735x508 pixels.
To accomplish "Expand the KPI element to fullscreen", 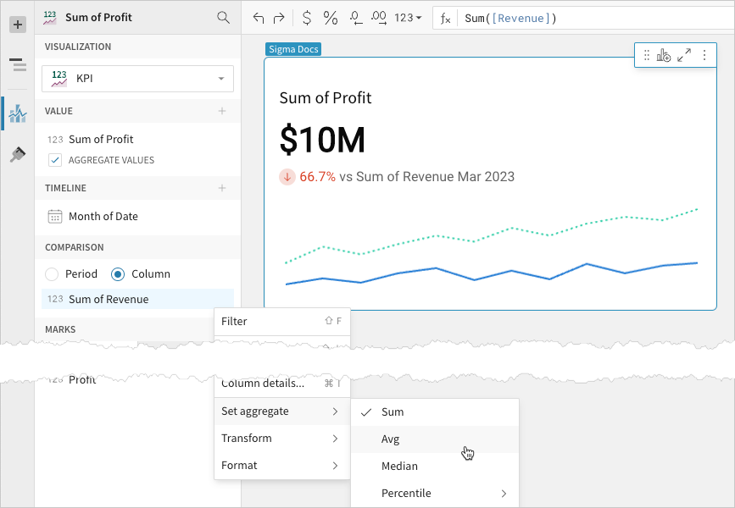I will (684, 56).
